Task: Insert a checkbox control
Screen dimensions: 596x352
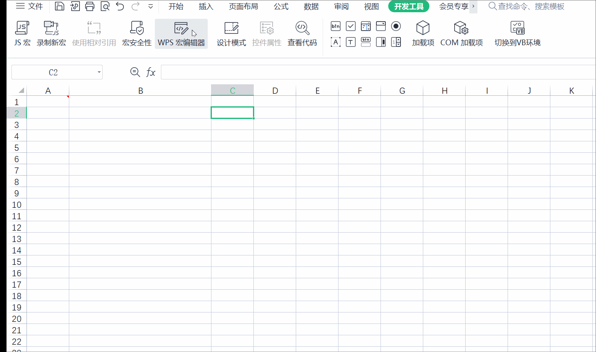Action: click(351, 26)
